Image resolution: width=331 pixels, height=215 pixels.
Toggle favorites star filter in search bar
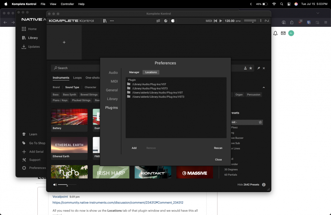pos(251,68)
